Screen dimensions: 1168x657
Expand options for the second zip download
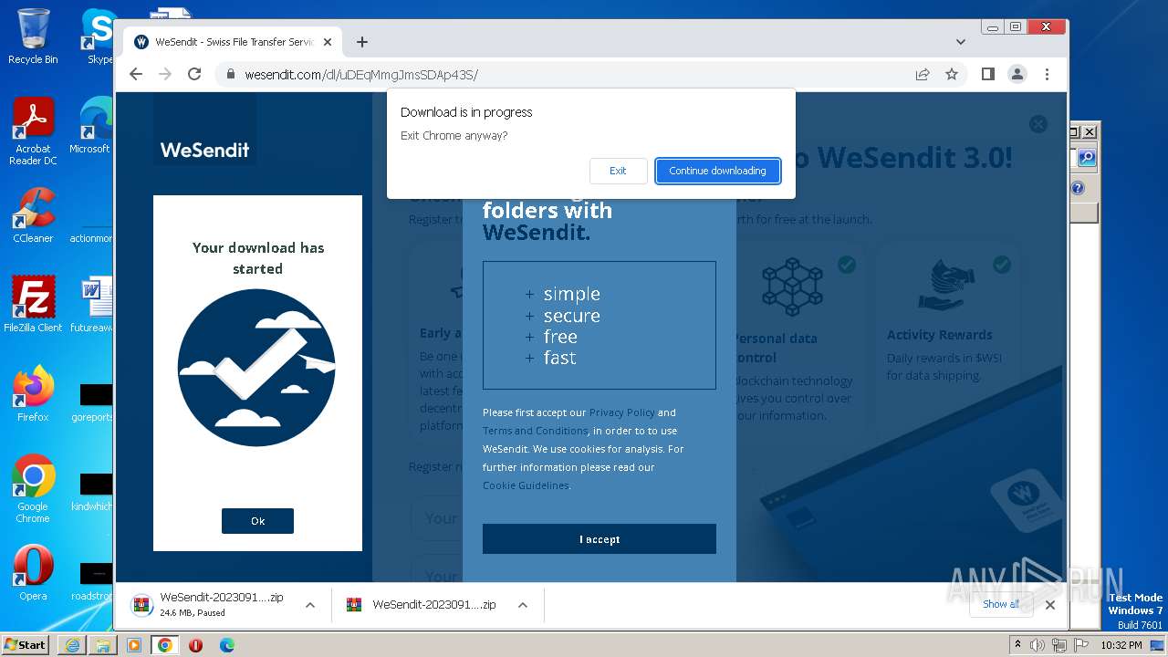click(523, 605)
